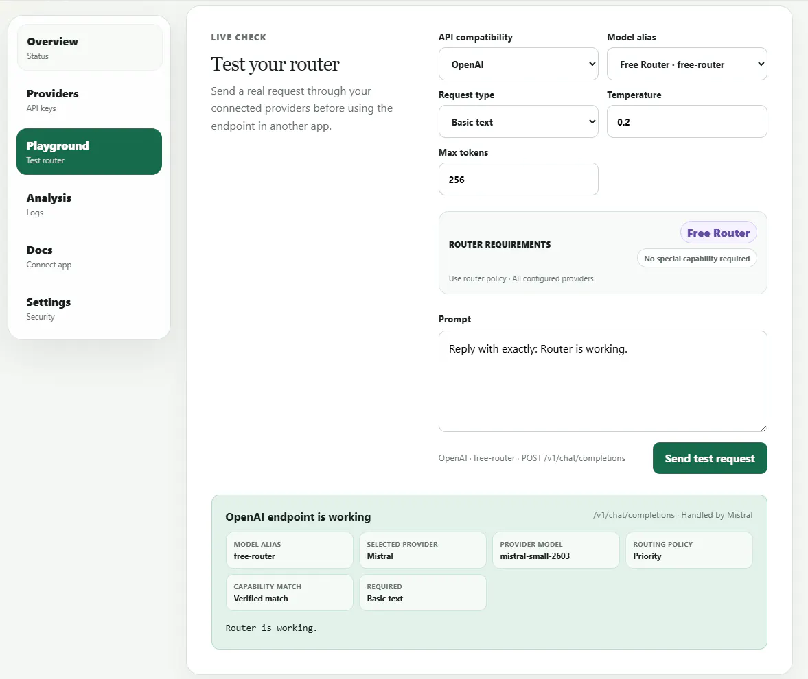Grab the Prompt textarea resize handle
The image size is (808, 679).
point(763,428)
